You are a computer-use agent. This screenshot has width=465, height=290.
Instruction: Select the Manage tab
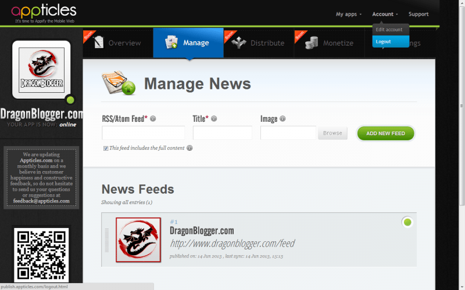188,43
